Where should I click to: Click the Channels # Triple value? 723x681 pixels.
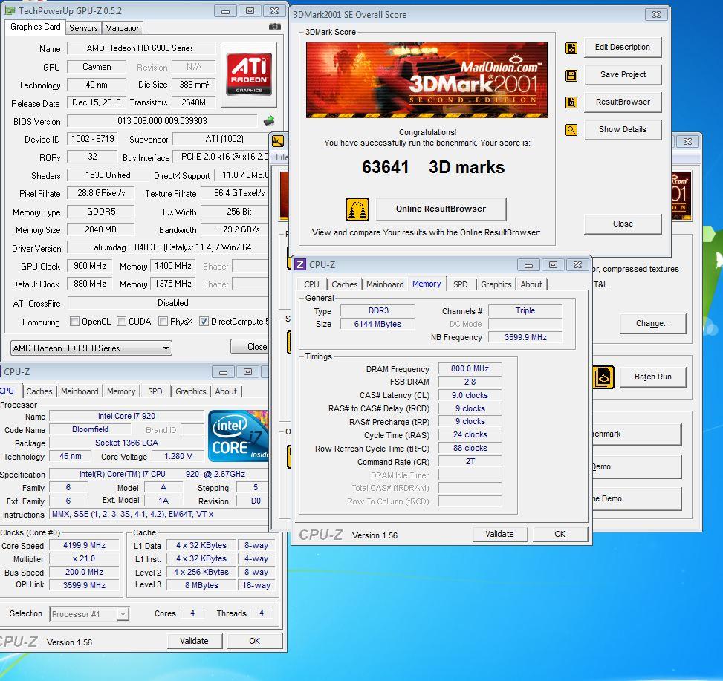point(525,310)
